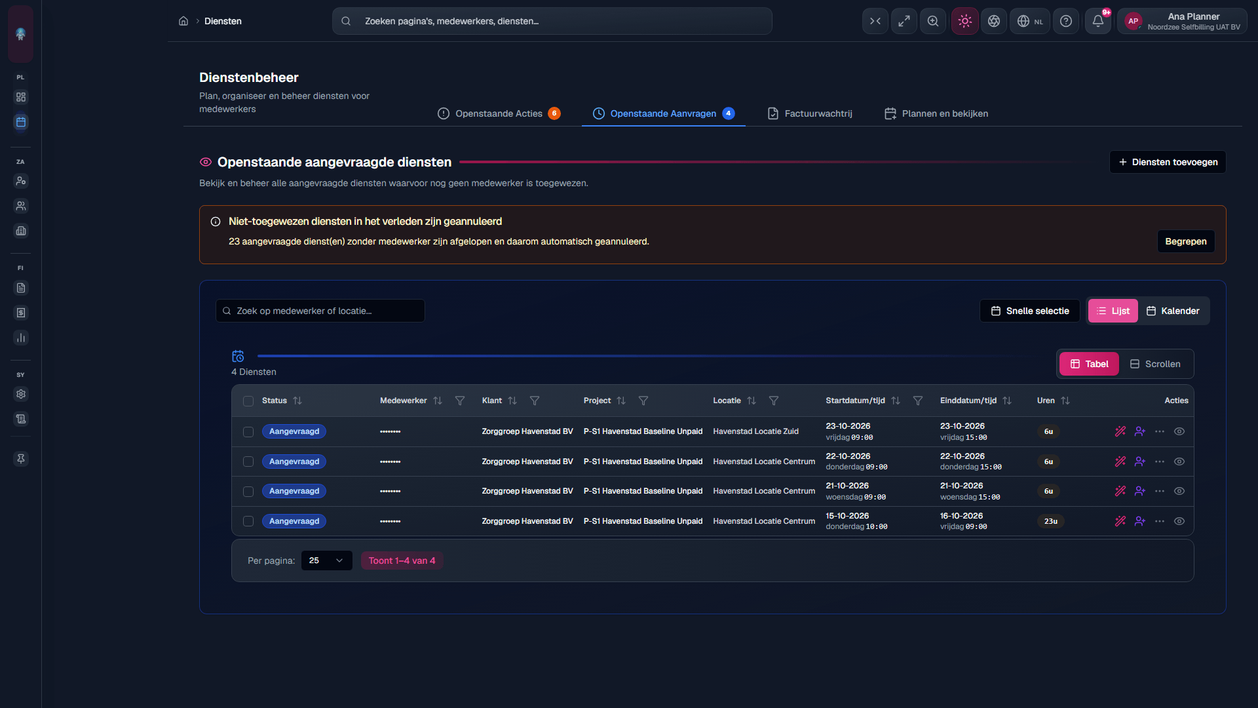
Task: Switch to the Openstaande Acties tab
Action: click(499, 113)
